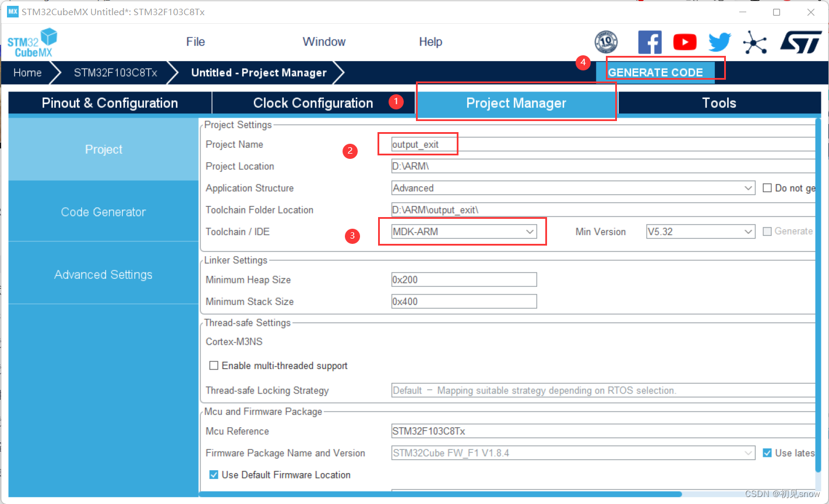
Task: Switch to Pinout & Configuration tab
Action: (x=110, y=103)
